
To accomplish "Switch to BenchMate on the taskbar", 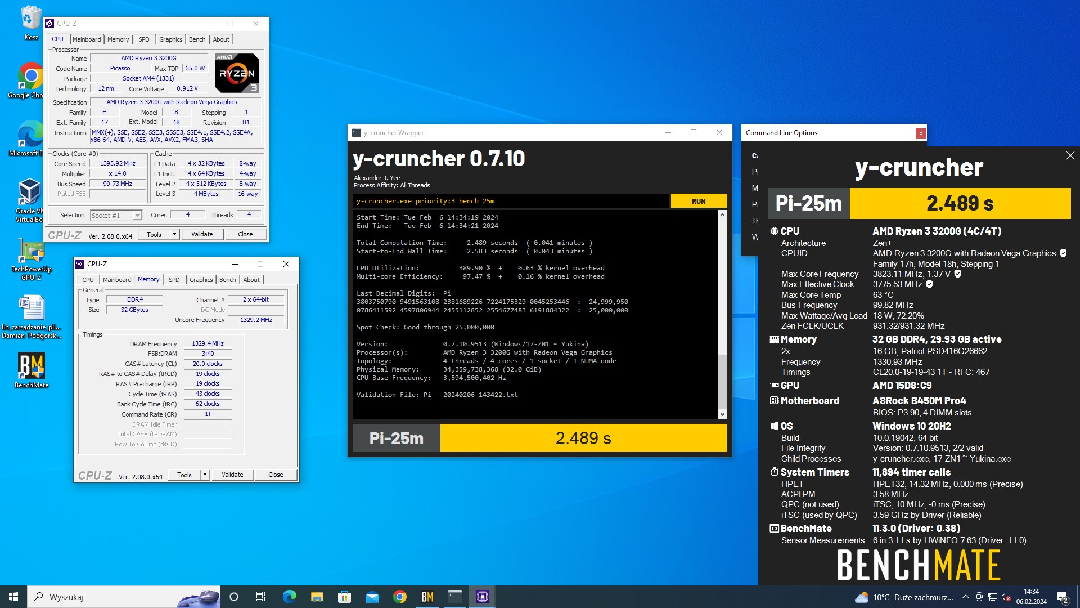I will [427, 597].
